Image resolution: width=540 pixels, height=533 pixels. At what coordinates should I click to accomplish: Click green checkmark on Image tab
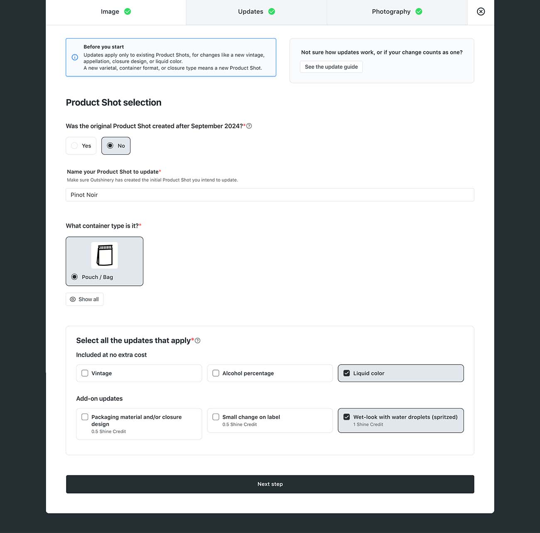coord(128,12)
